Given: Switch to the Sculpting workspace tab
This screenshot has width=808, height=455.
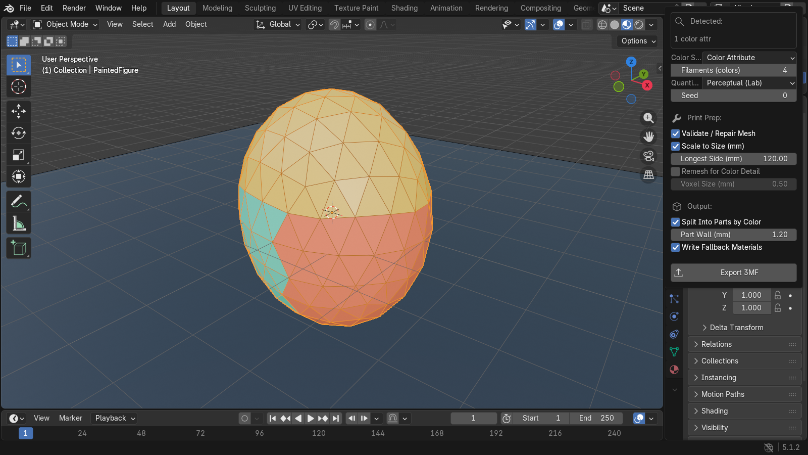Looking at the screenshot, I should click(x=260, y=8).
